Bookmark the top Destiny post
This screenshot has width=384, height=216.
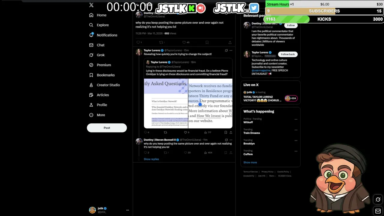(x=207, y=42)
